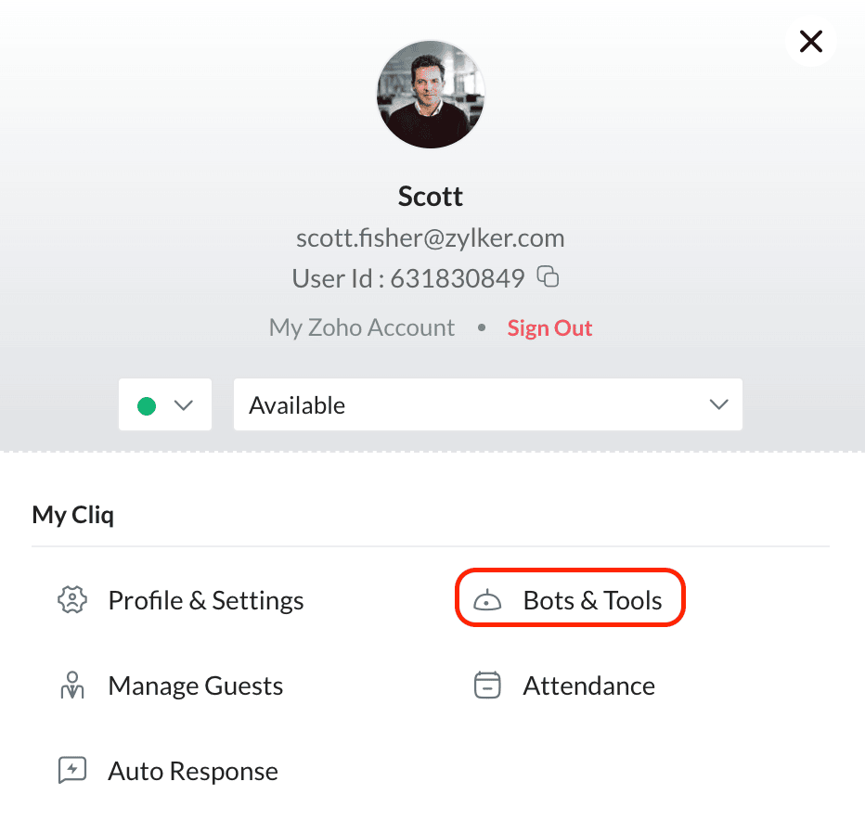Click the Profile & Settings gear icon
Screen dimensions: 865x833
click(72, 600)
